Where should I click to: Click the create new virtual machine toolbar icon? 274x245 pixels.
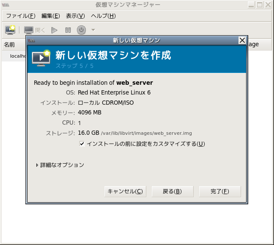10,30
